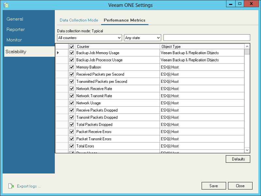Toggle Transmit Packets Dropped checkbox
The image size is (261, 196).
click(71, 117)
